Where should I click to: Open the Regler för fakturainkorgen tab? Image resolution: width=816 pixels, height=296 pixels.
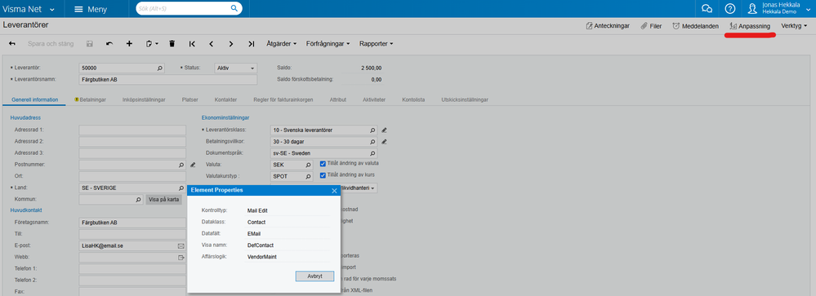click(283, 99)
